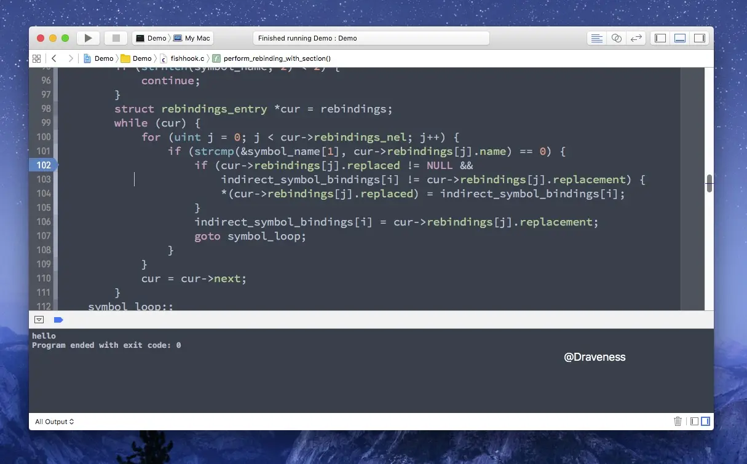Toggle breakpoint on line 102

pyautogui.click(x=43, y=165)
